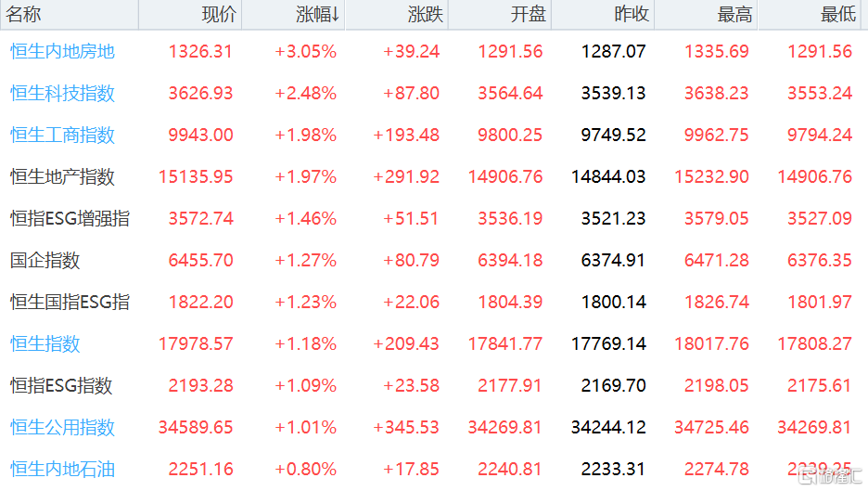Open the 恒生工商指数 link

[x=62, y=135]
